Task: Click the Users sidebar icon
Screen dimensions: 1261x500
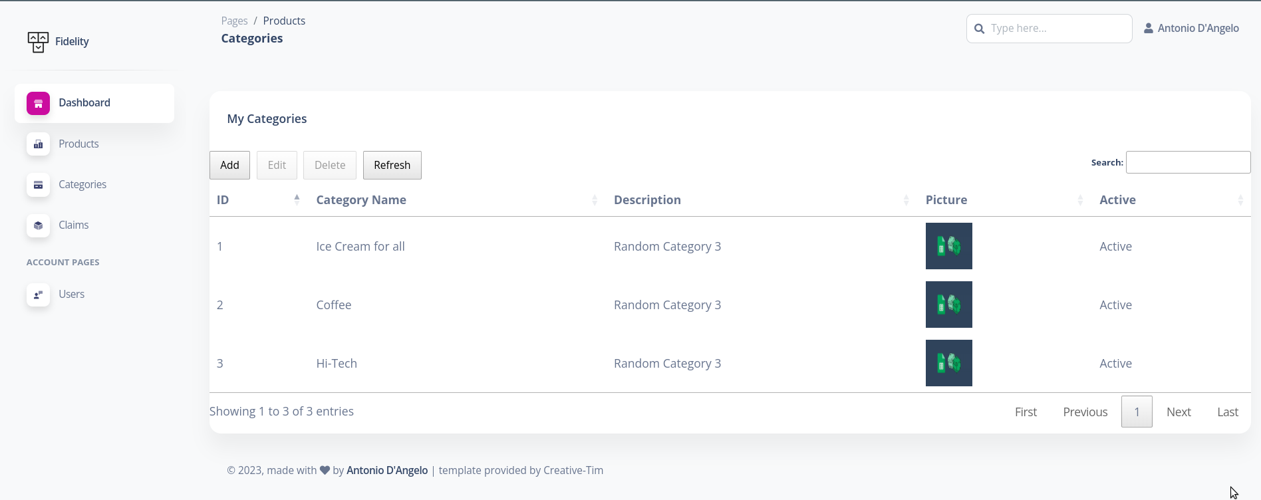Action: [x=38, y=295]
